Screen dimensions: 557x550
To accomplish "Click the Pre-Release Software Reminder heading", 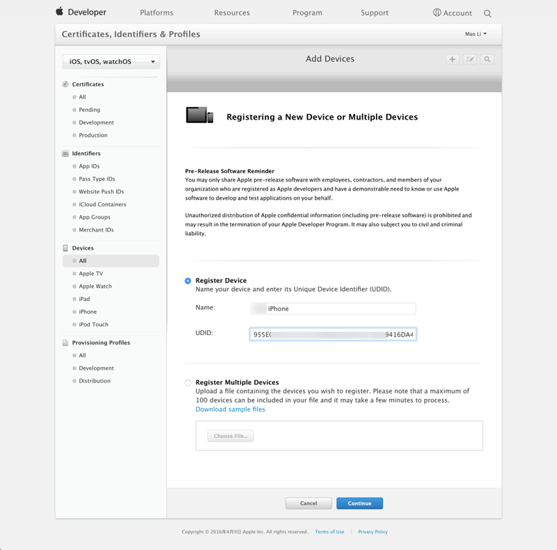I will coord(230,171).
